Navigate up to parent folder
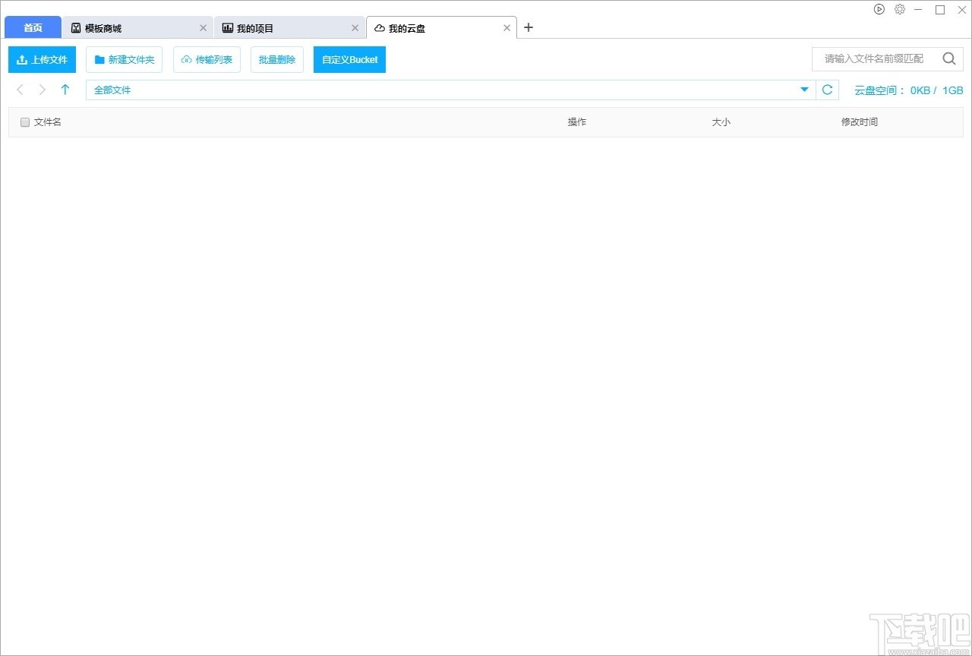Screen dimensions: 972x656 pyautogui.click(x=65, y=90)
